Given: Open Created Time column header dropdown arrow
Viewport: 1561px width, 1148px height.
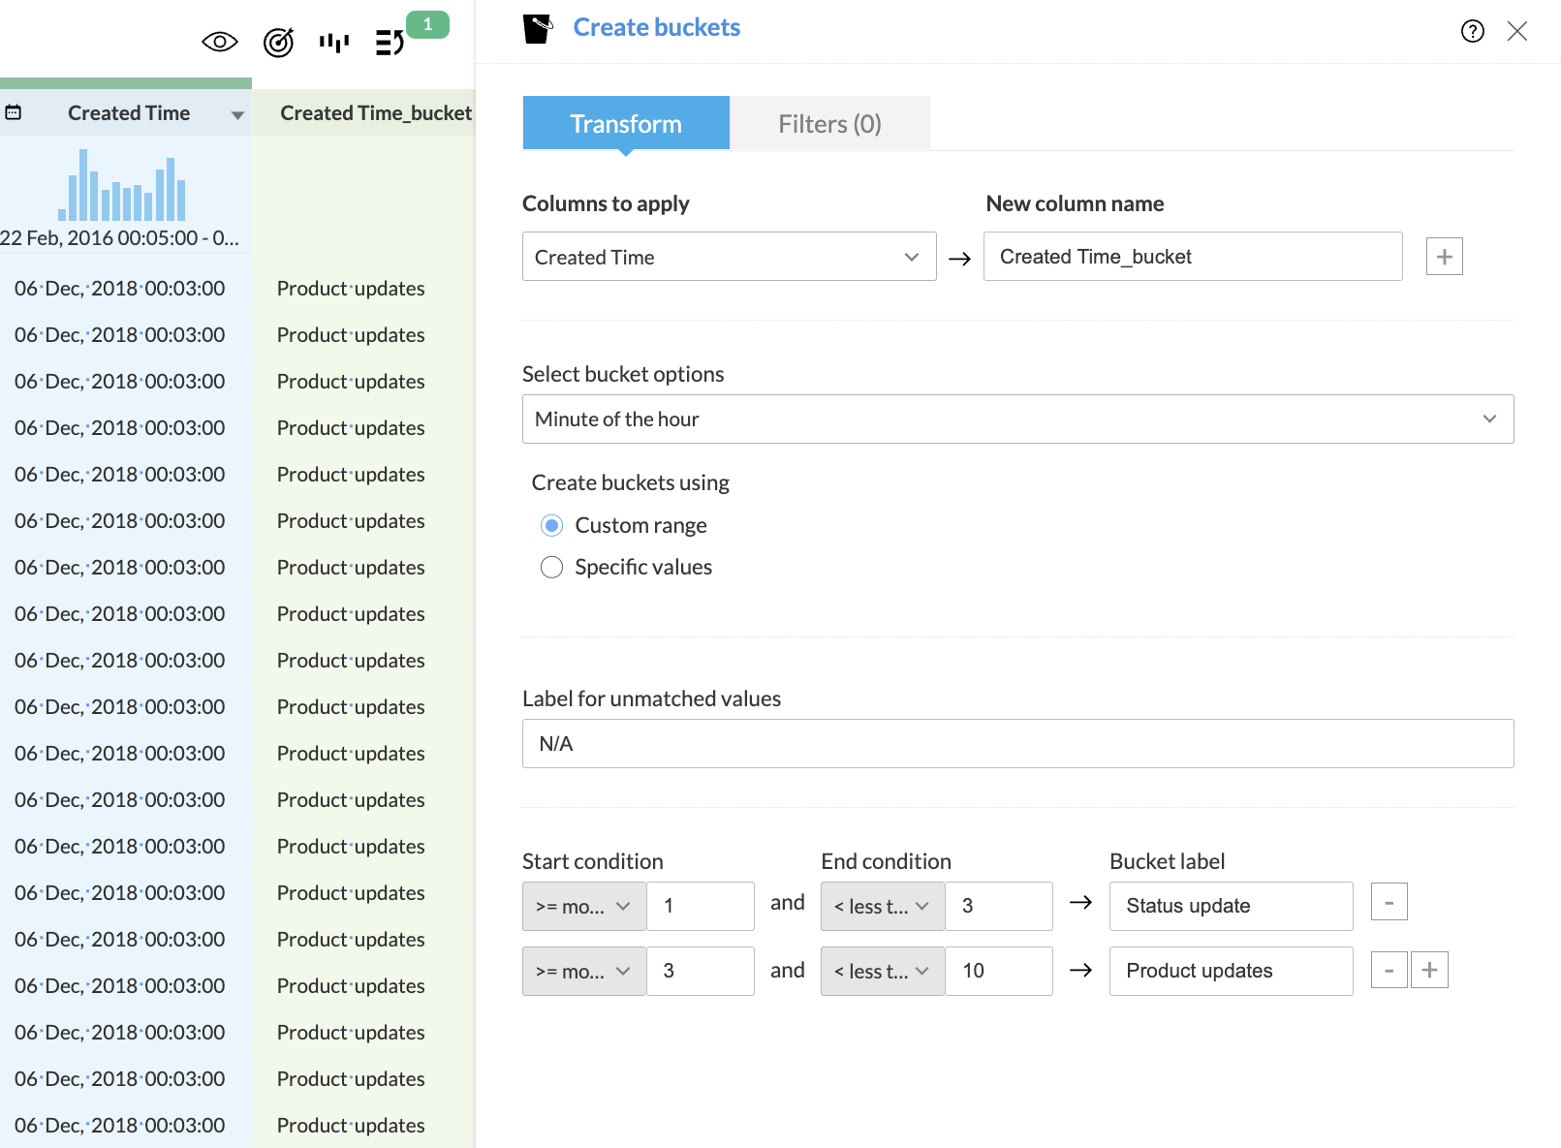Looking at the screenshot, I should (x=237, y=115).
